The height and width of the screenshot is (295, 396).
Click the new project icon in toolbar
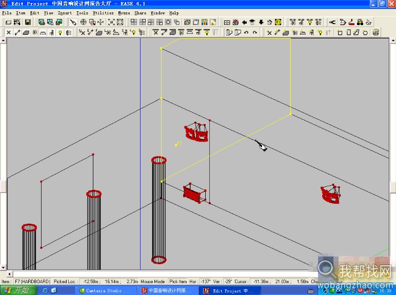click(8, 22)
